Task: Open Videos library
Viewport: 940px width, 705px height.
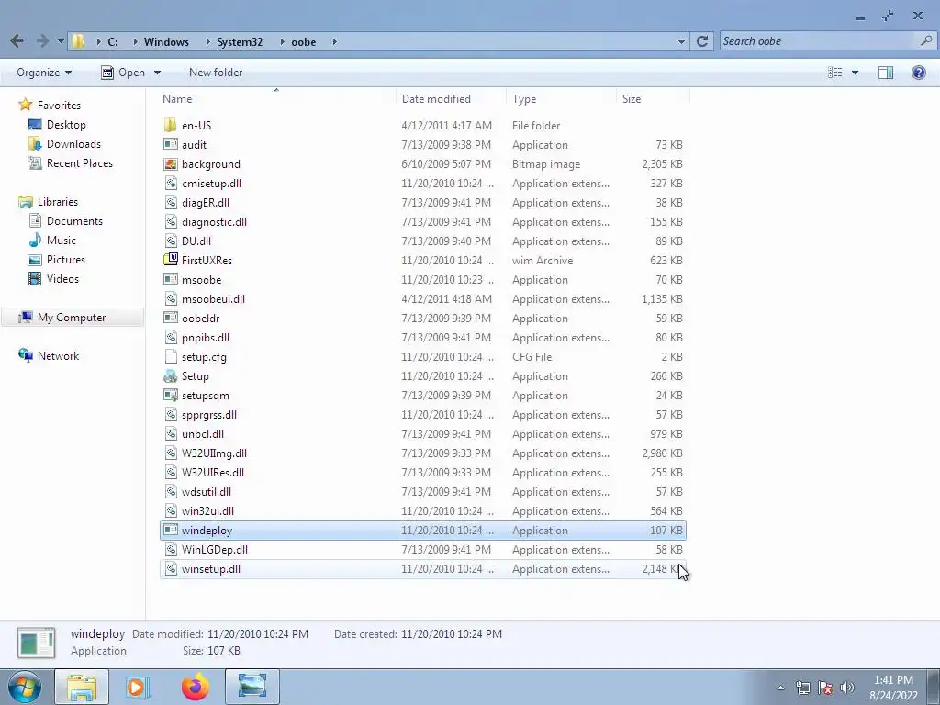Action: click(62, 279)
